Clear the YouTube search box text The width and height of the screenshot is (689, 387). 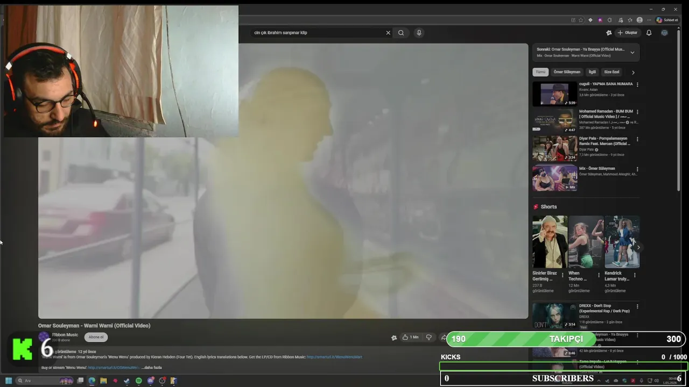coord(388,33)
